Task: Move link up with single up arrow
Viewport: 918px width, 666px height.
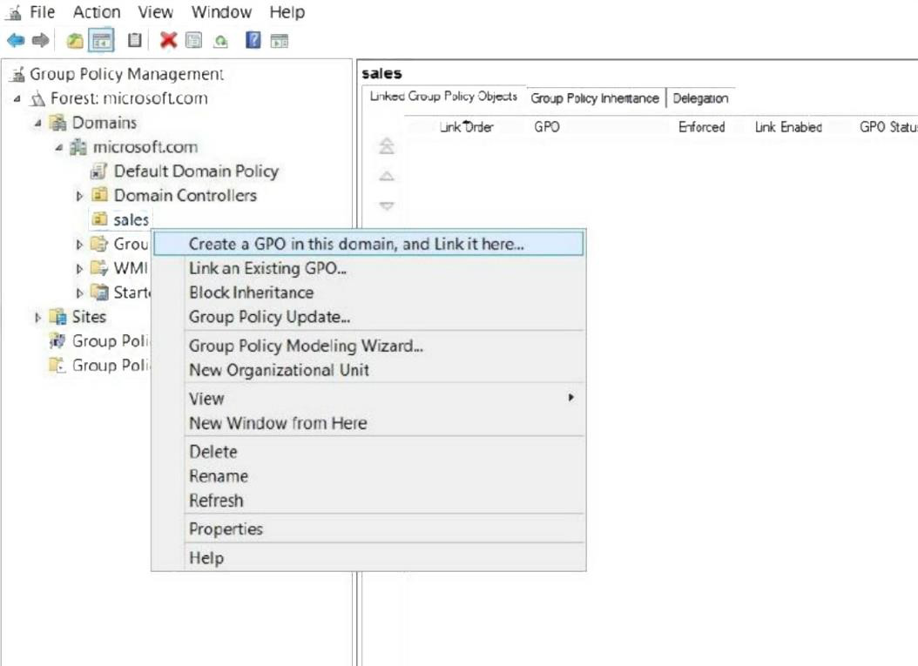Action: 387,176
